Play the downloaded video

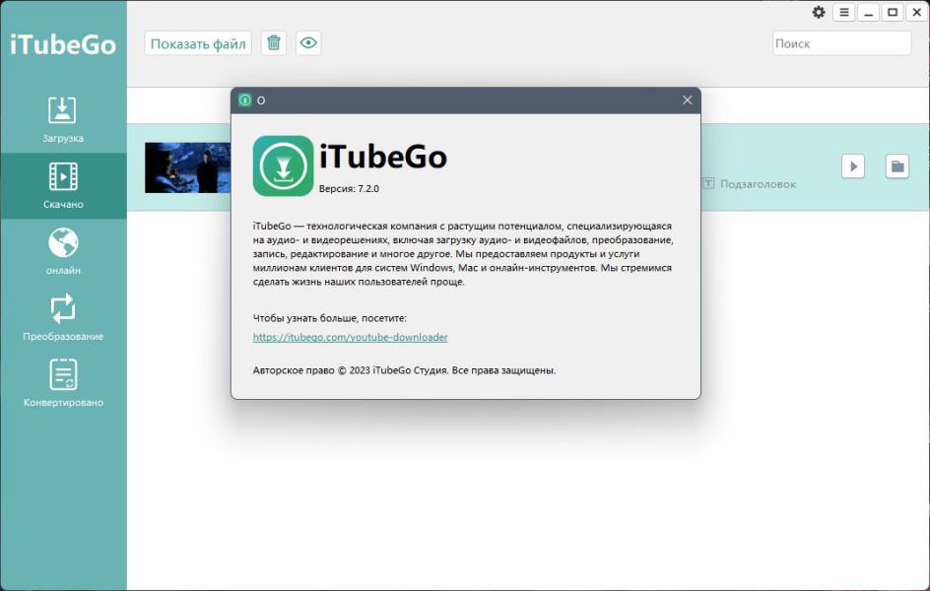(x=853, y=166)
